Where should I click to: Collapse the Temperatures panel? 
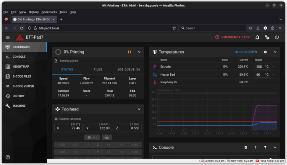[275, 52]
